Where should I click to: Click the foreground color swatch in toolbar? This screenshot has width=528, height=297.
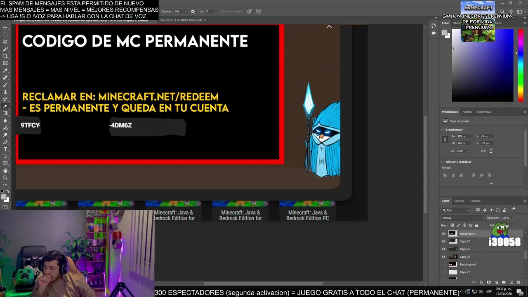point(4,198)
